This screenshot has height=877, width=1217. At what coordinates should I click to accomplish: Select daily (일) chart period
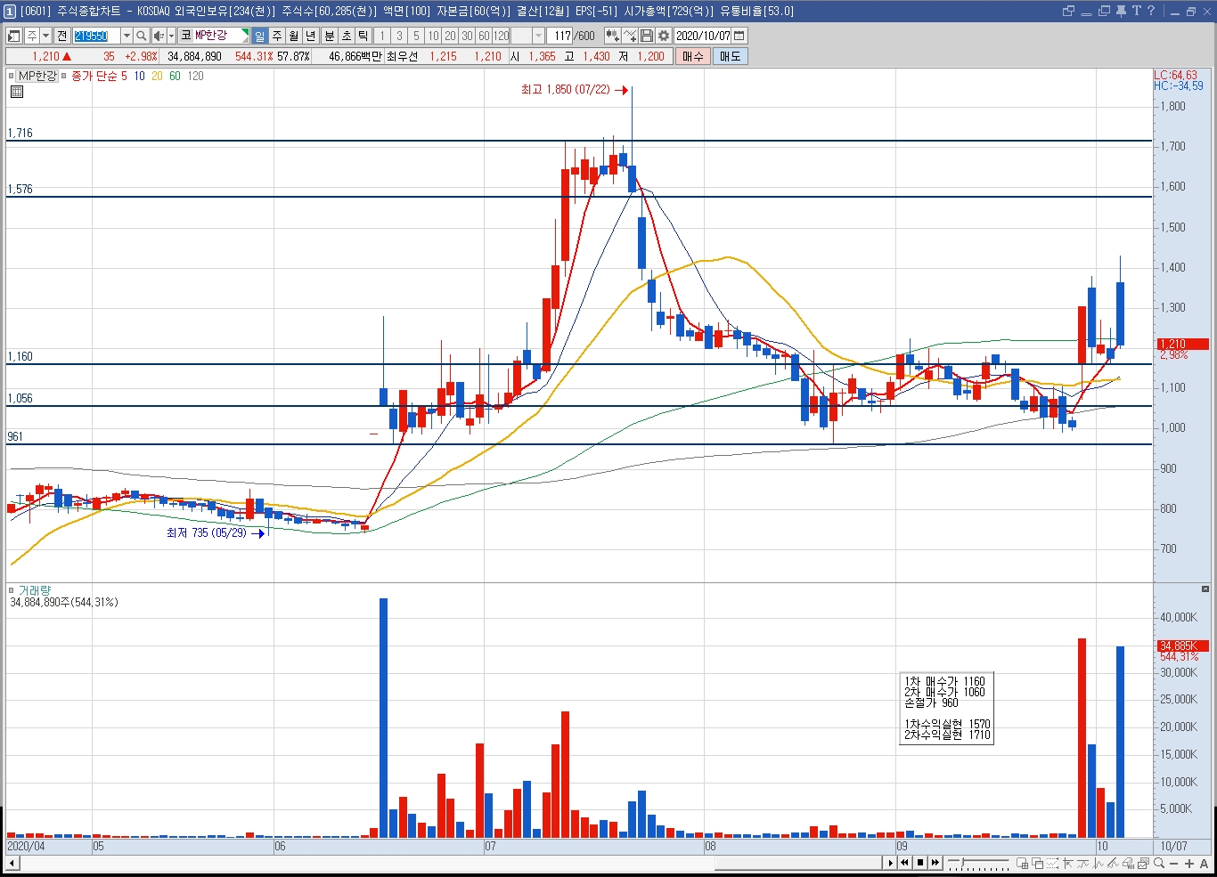(x=259, y=36)
